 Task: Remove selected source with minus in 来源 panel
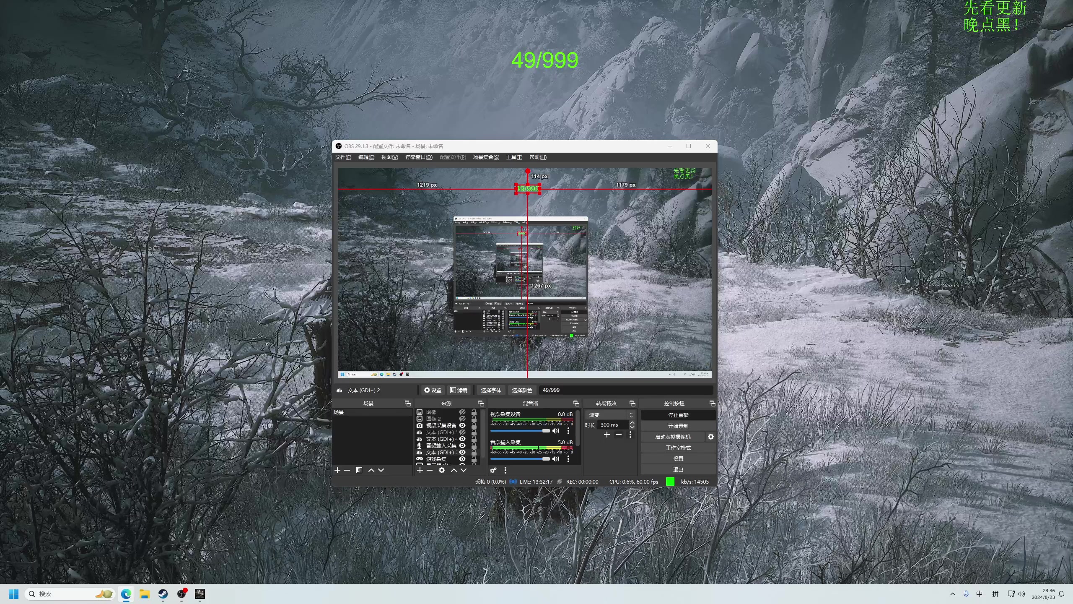pyautogui.click(x=430, y=470)
